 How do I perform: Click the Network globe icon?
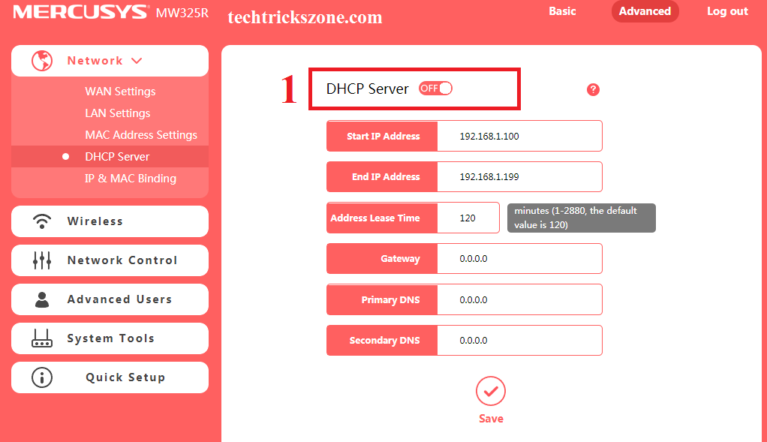(x=42, y=61)
